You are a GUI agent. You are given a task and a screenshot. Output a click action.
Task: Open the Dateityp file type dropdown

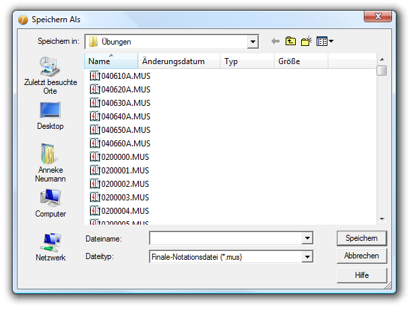307,256
